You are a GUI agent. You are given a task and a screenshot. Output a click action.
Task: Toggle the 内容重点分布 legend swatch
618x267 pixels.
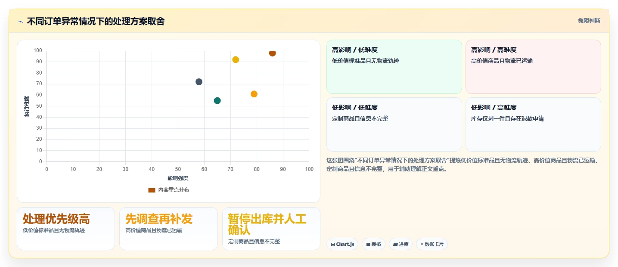point(152,190)
